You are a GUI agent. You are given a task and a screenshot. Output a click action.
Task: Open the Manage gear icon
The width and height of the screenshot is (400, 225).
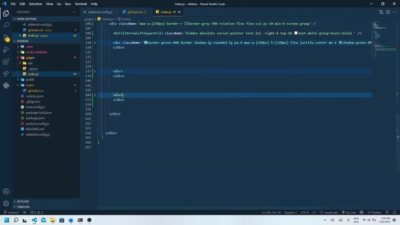(x=6, y=203)
